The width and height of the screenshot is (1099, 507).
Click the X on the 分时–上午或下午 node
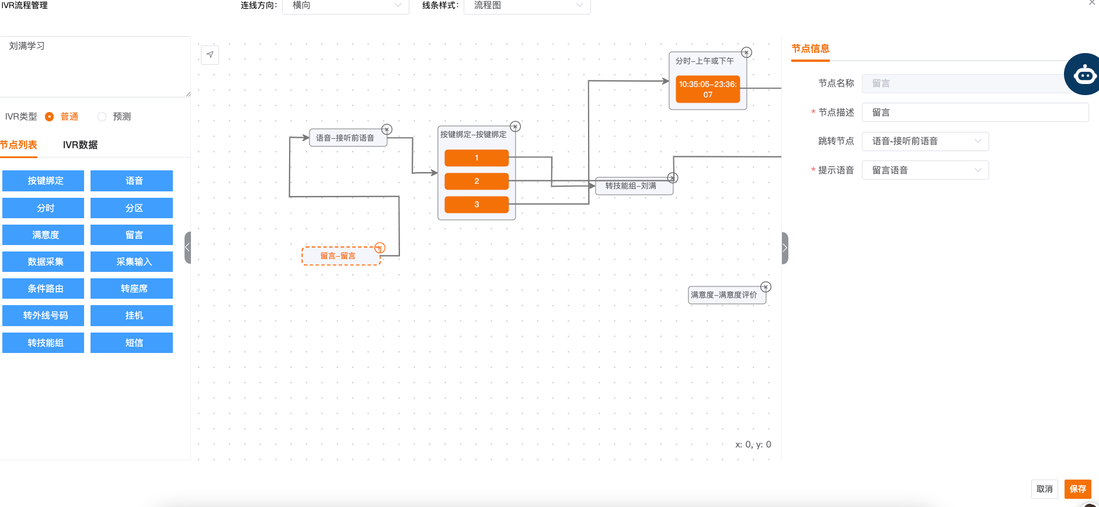[746, 53]
